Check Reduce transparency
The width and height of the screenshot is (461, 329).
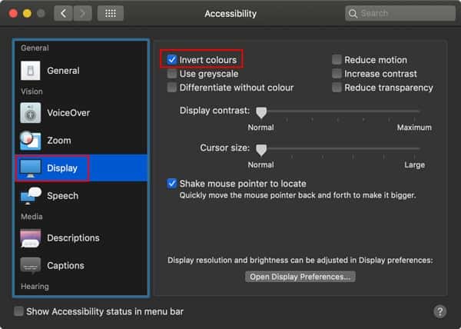point(337,88)
